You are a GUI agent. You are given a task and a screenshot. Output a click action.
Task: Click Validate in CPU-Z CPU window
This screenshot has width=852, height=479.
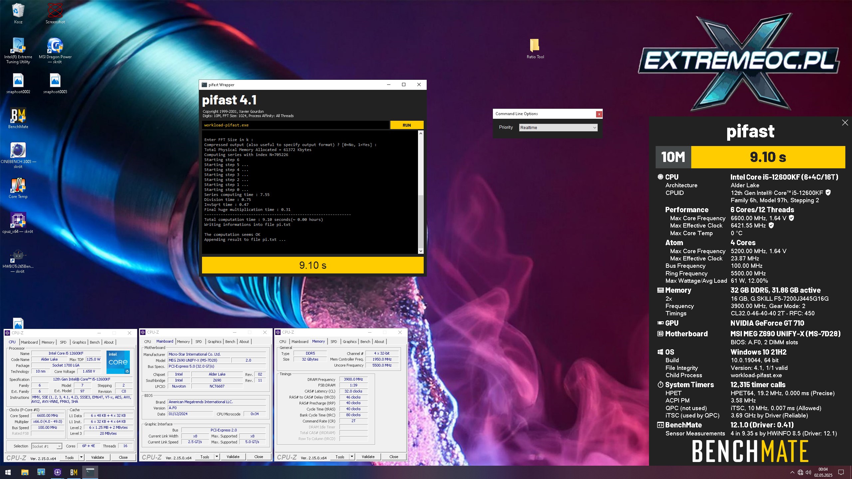(x=98, y=457)
